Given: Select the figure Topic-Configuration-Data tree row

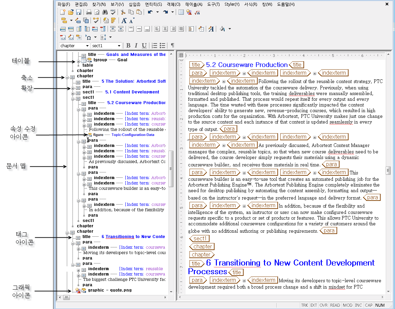Looking at the screenshot, I should (x=121, y=135).
